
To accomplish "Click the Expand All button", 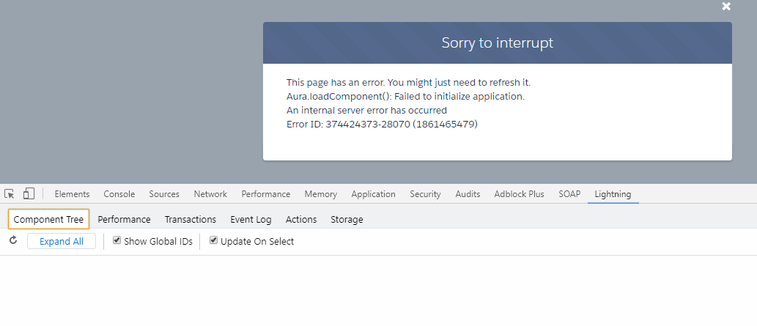I will pos(62,241).
